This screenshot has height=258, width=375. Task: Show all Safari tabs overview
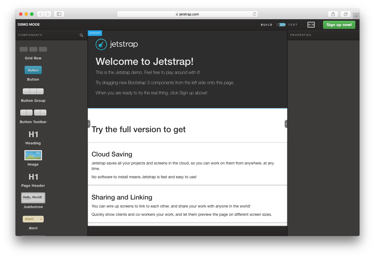pyautogui.click(x=345, y=14)
